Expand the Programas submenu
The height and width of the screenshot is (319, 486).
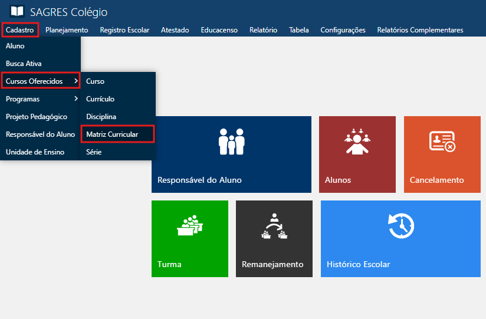tap(40, 99)
